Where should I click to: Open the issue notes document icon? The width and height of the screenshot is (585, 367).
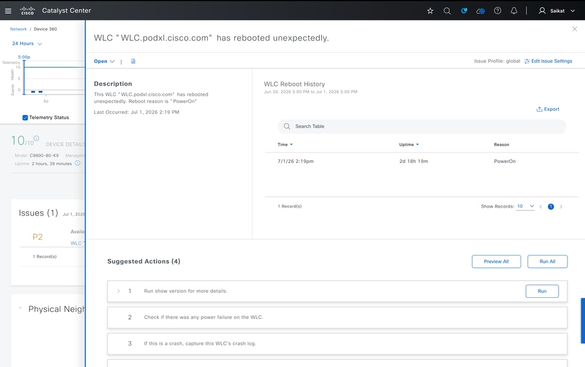[x=133, y=61]
